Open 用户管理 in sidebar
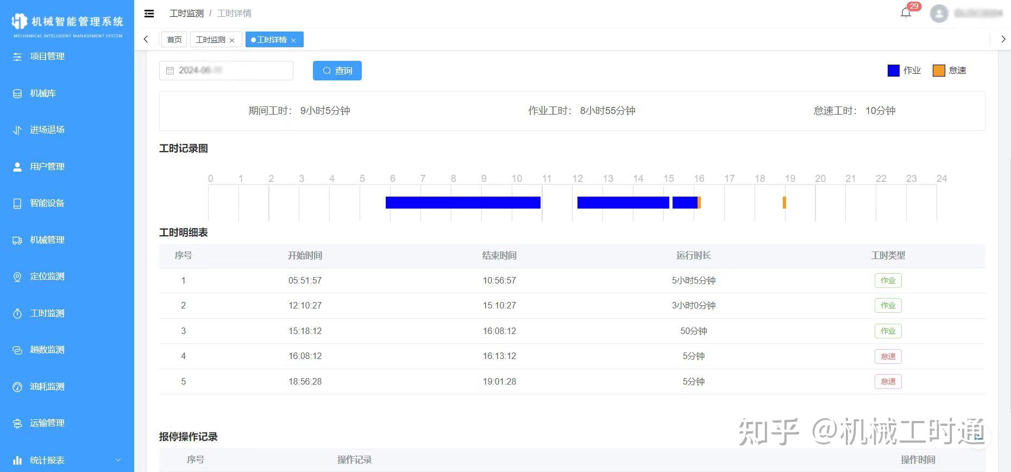 tap(47, 167)
